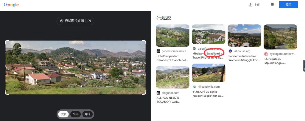The height and width of the screenshot is (121, 305).
Task: Click the genesisbienesraices favicon
Action: [x=158, y=51]
